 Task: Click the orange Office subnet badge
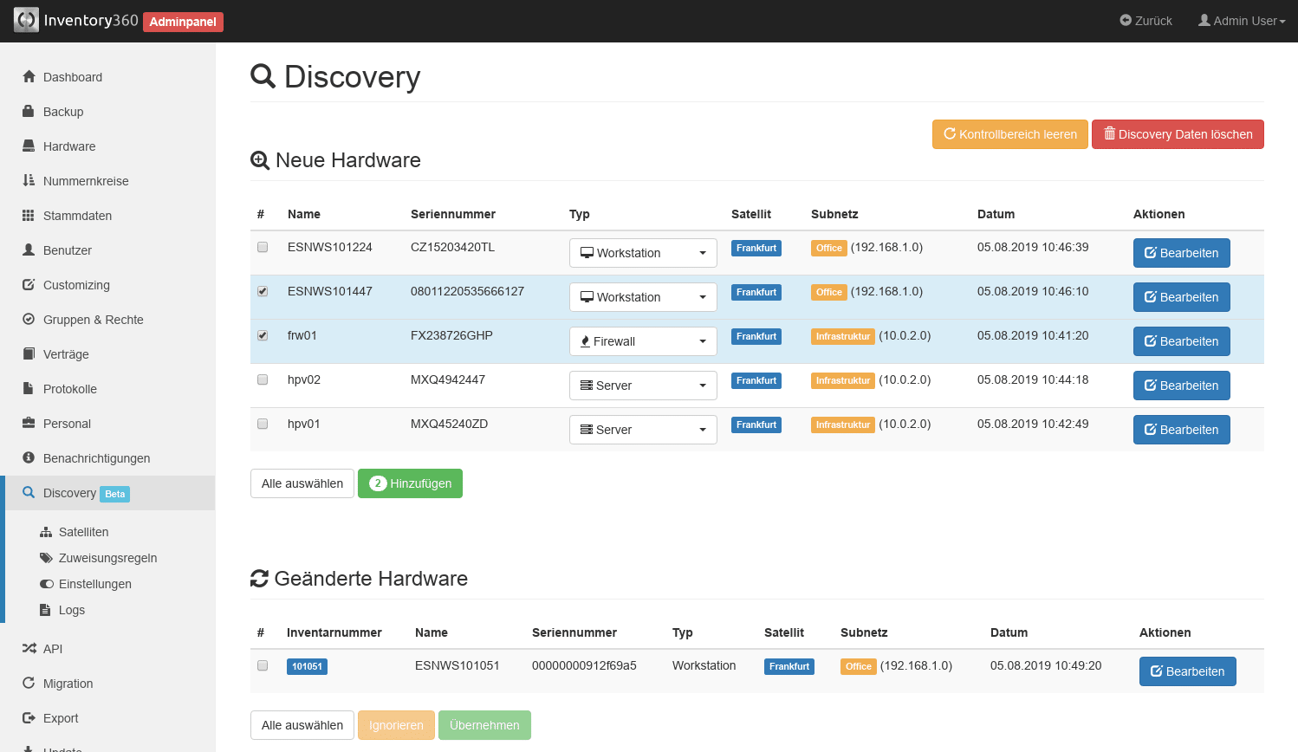coord(828,248)
